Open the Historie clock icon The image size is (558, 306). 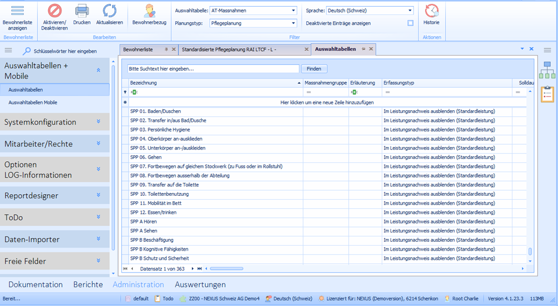pos(431,11)
